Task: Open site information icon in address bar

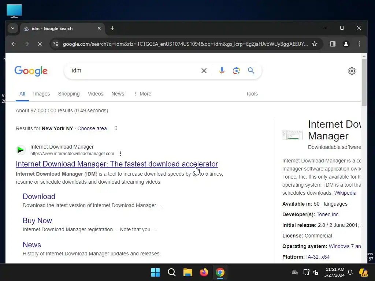Action: point(56,44)
